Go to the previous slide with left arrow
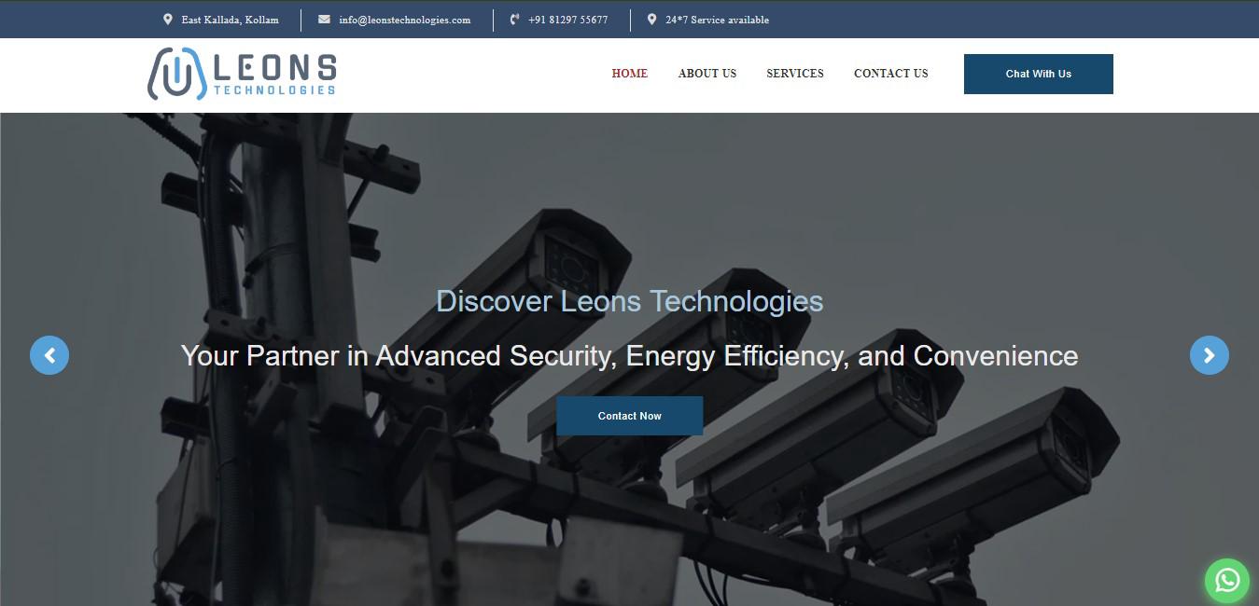Screen dimensions: 1259x606 [49, 355]
